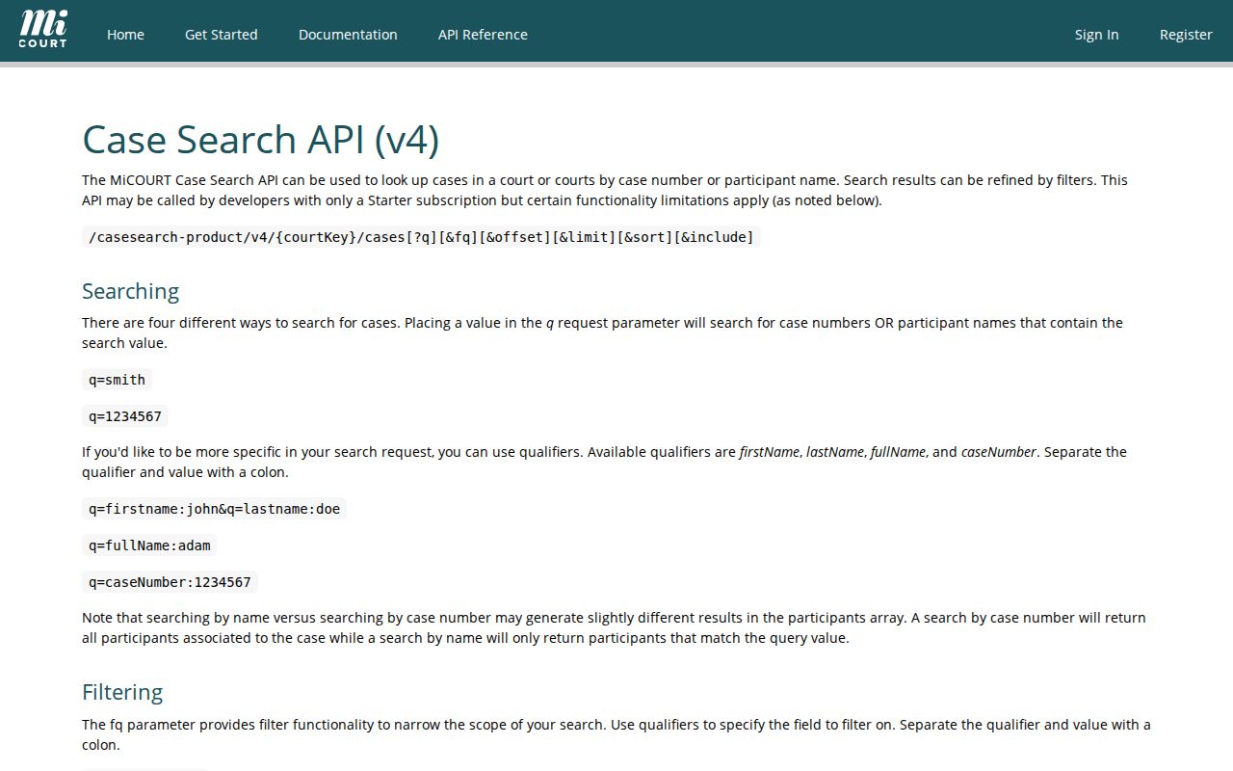Click the italic lastName qualifier text
The height and width of the screenshot is (771, 1233).
835,452
